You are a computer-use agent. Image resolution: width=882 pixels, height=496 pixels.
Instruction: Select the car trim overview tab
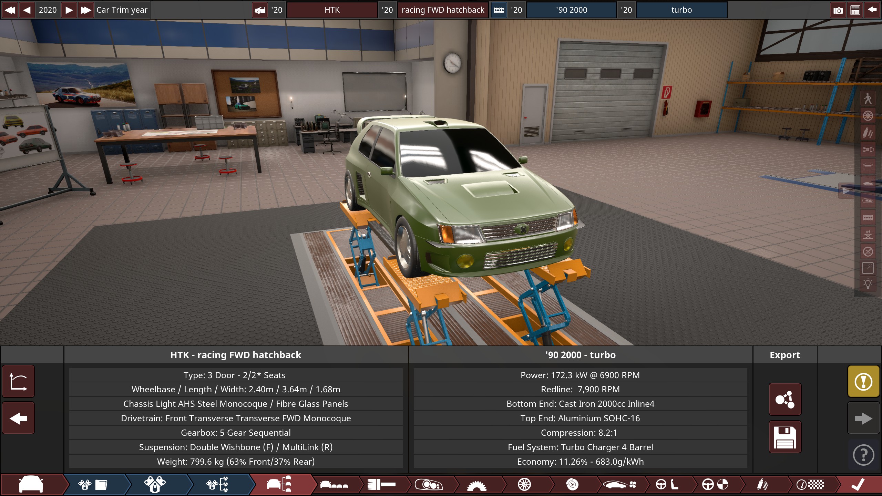[x=280, y=485]
